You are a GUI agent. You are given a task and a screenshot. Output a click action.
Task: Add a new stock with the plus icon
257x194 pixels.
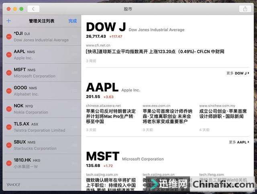pos(9,21)
